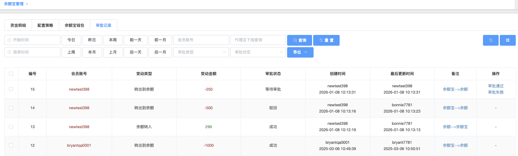Close the 余额宝管理 page tab
The height and width of the screenshot is (156, 518).
click(27, 4)
